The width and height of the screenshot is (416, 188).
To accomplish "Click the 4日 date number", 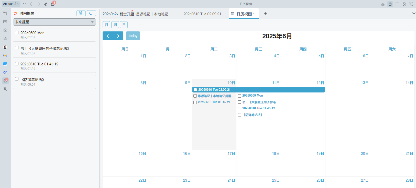I will pos(277,56).
